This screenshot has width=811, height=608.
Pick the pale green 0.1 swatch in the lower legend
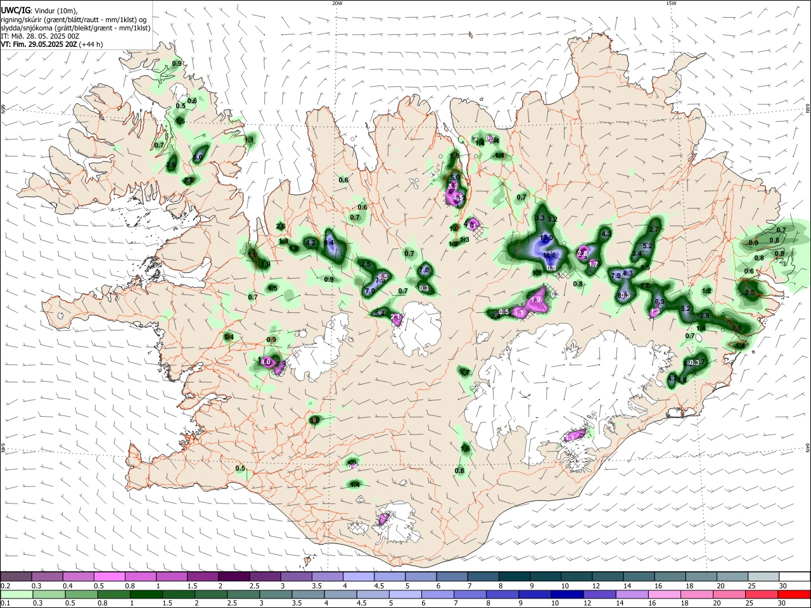click(16, 594)
